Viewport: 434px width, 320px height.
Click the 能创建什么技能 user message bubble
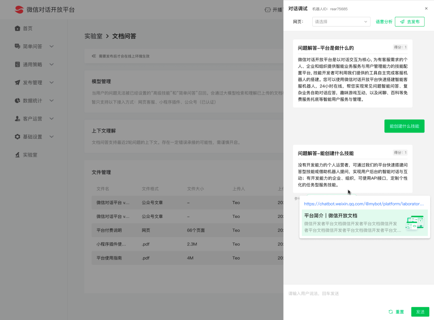pos(404,126)
